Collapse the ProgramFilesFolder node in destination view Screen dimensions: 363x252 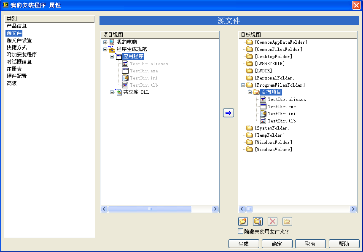tap(243, 85)
